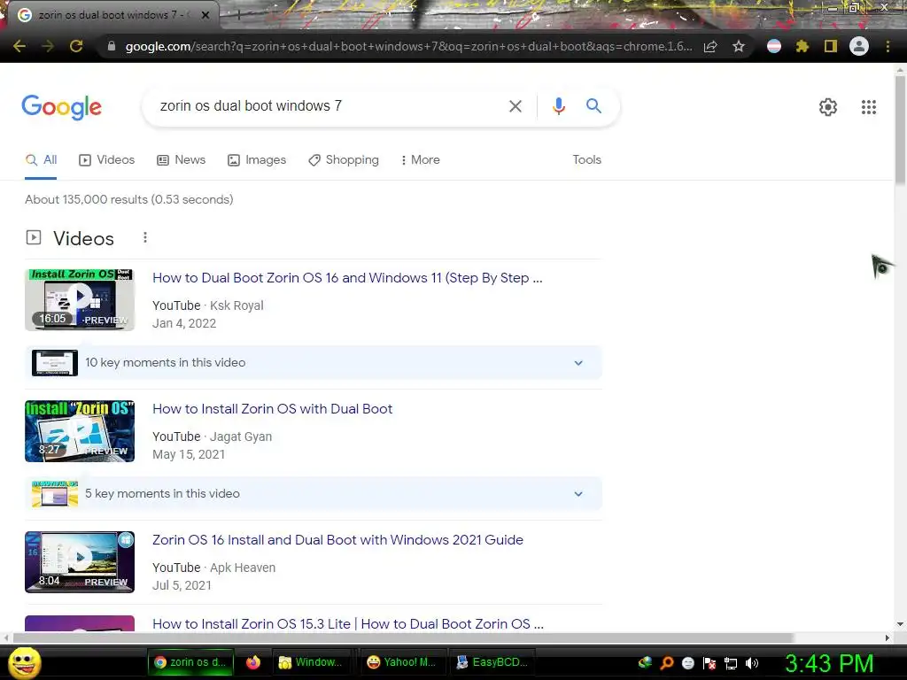This screenshot has height=680, width=907.
Task: Play the 16:05 Ksk Royal video thumbnail
Action: (80, 299)
